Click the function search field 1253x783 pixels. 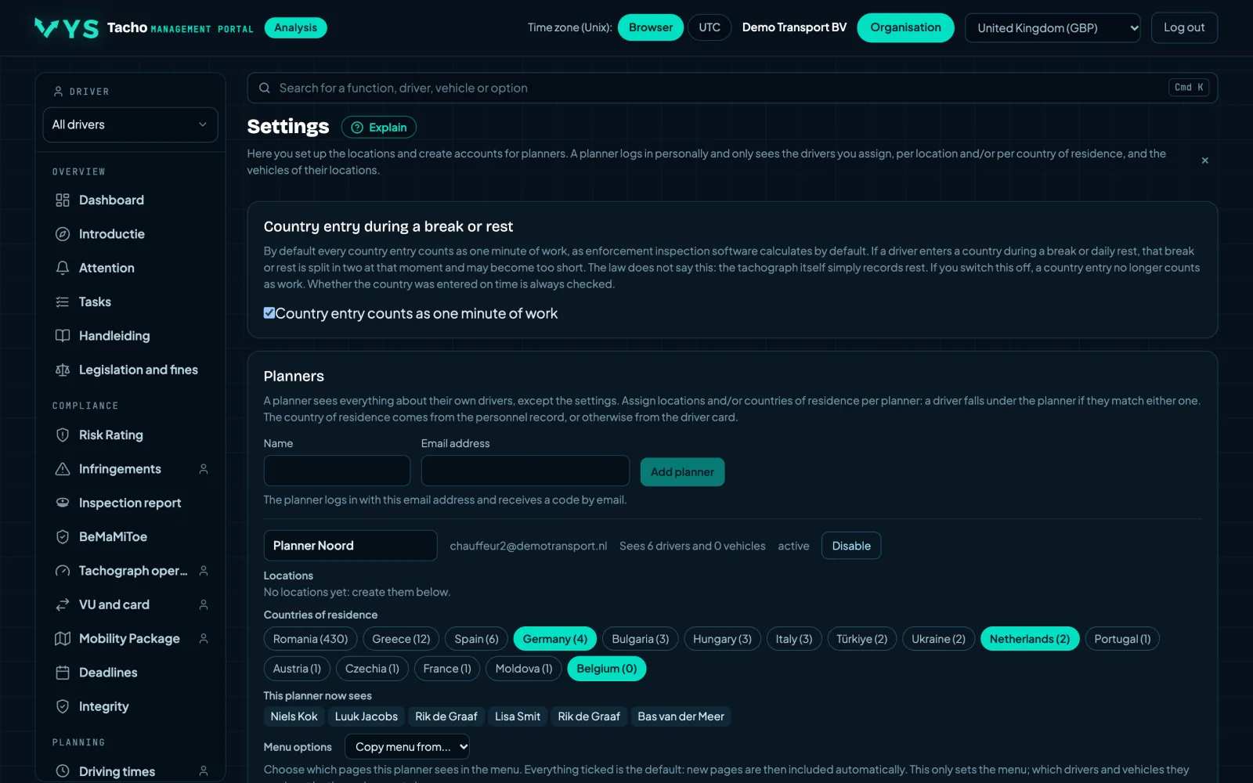pos(732,88)
